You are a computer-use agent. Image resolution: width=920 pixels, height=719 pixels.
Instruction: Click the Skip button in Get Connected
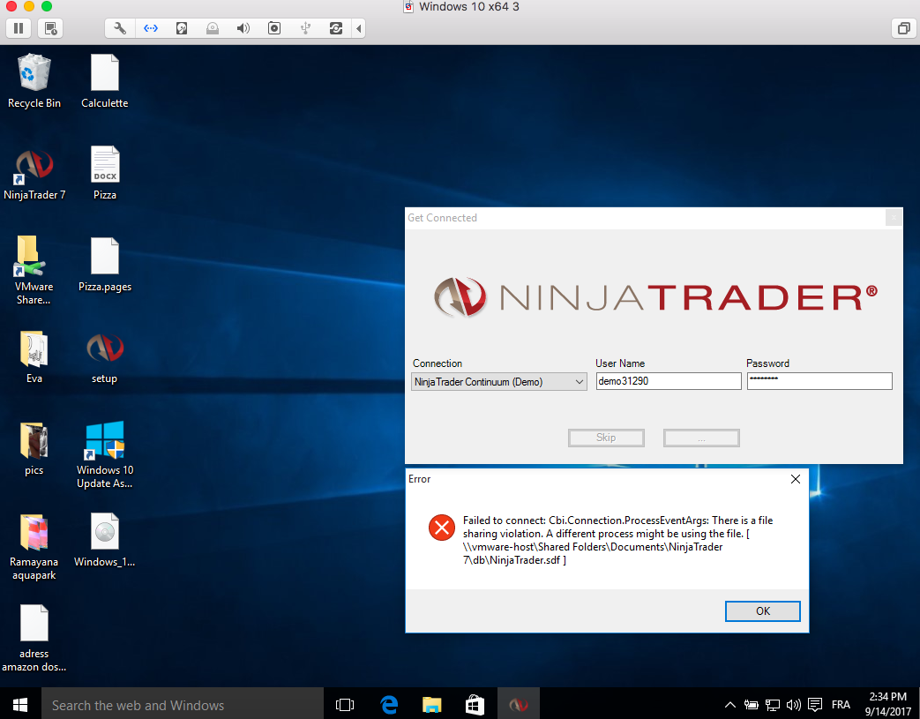tap(606, 438)
